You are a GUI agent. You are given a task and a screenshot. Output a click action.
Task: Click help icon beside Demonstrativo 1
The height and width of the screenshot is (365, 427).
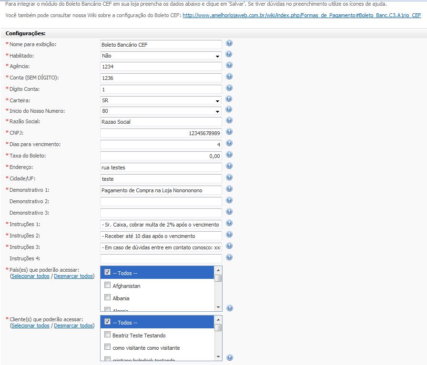tap(229, 188)
